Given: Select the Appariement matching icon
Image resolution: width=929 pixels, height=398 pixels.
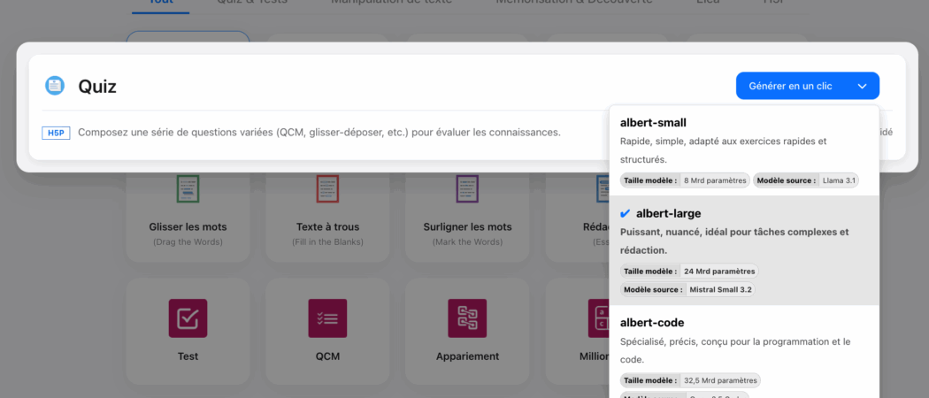Looking at the screenshot, I should point(467,318).
